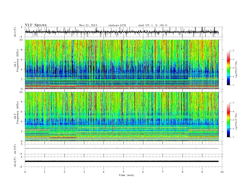250x193 pixels.
Task: Click the "2" kHz tick of ch.2 spectrogram
Action: click(x=22, y=132)
